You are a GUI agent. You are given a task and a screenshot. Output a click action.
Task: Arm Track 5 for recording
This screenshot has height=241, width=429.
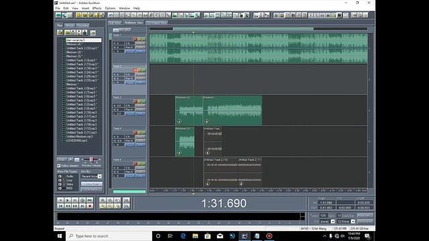[x=135, y=163]
